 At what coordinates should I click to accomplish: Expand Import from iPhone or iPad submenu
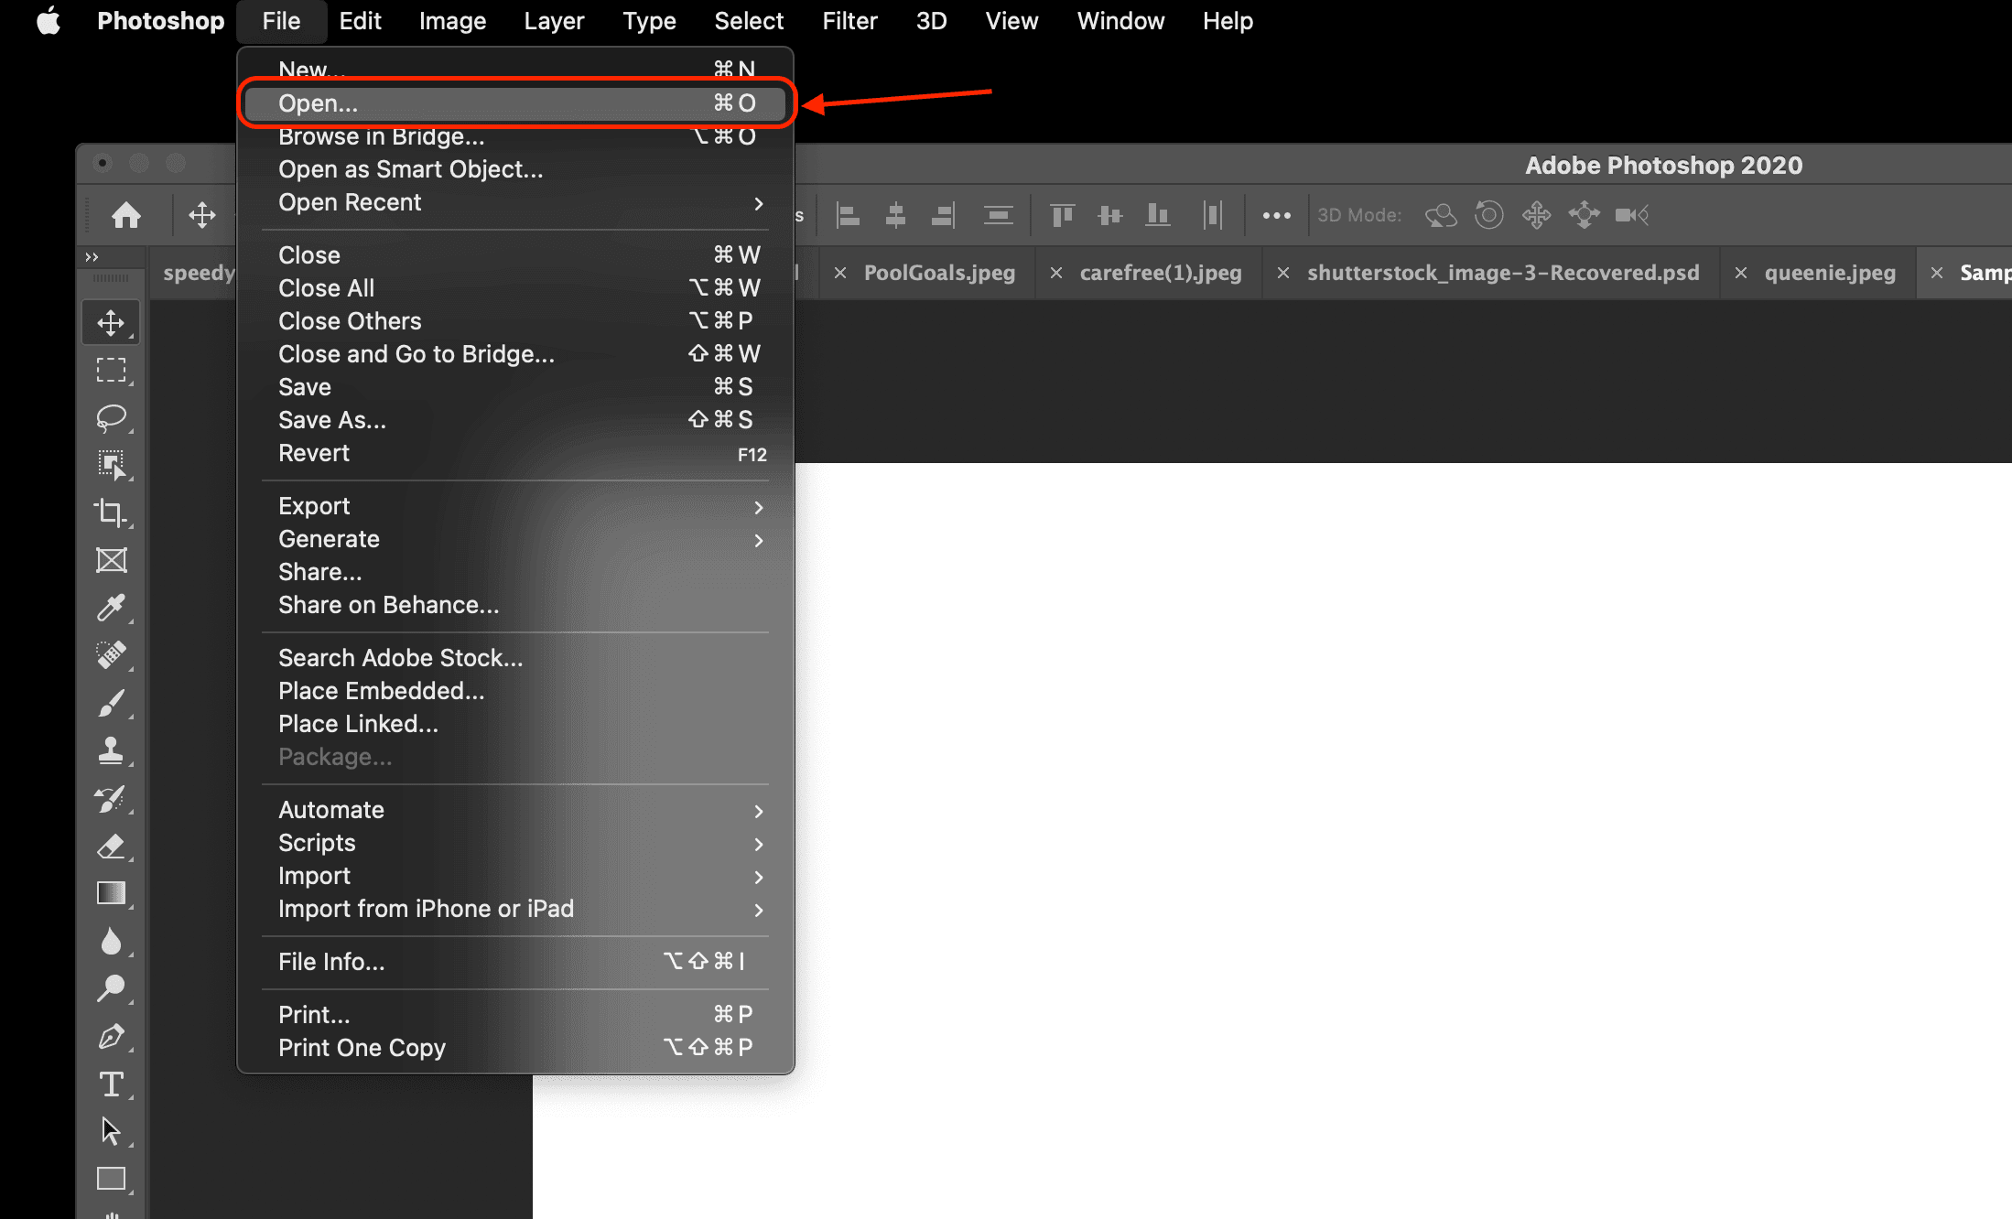coord(515,909)
